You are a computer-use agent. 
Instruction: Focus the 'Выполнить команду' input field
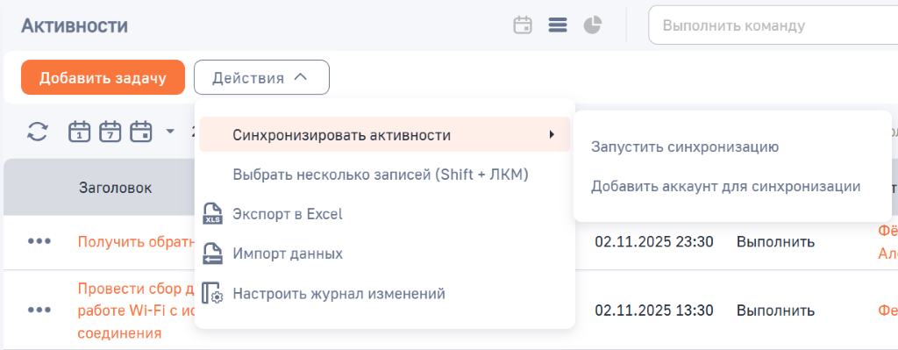[773, 25]
